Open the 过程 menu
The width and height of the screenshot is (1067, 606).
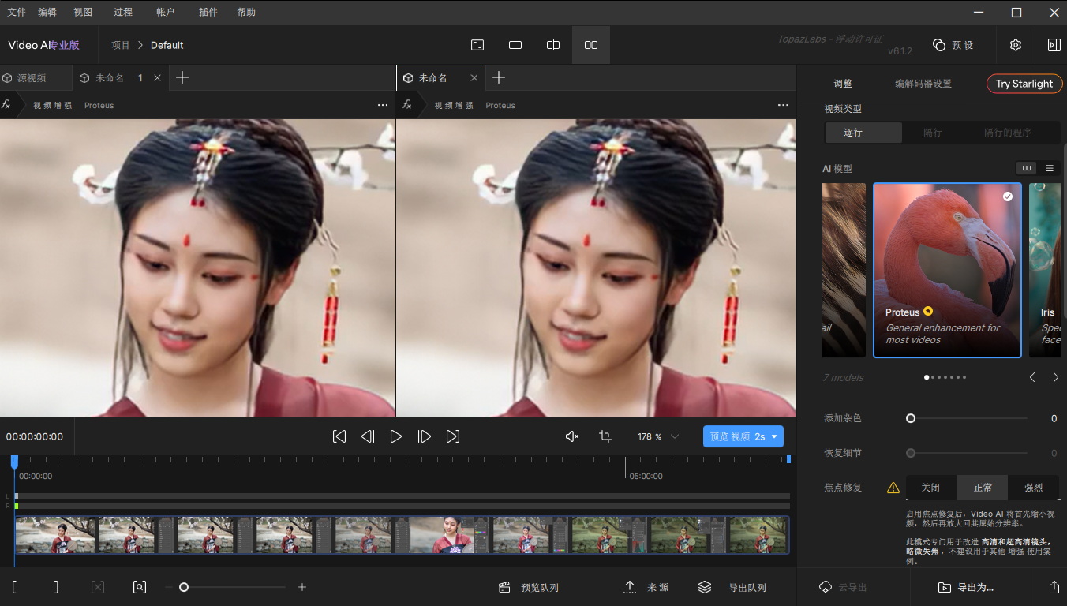pos(122,13)
